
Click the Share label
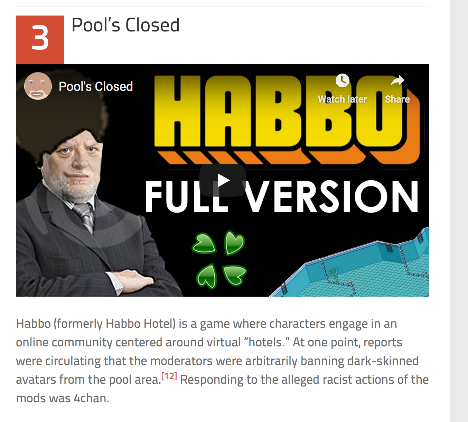coord(397,99)
